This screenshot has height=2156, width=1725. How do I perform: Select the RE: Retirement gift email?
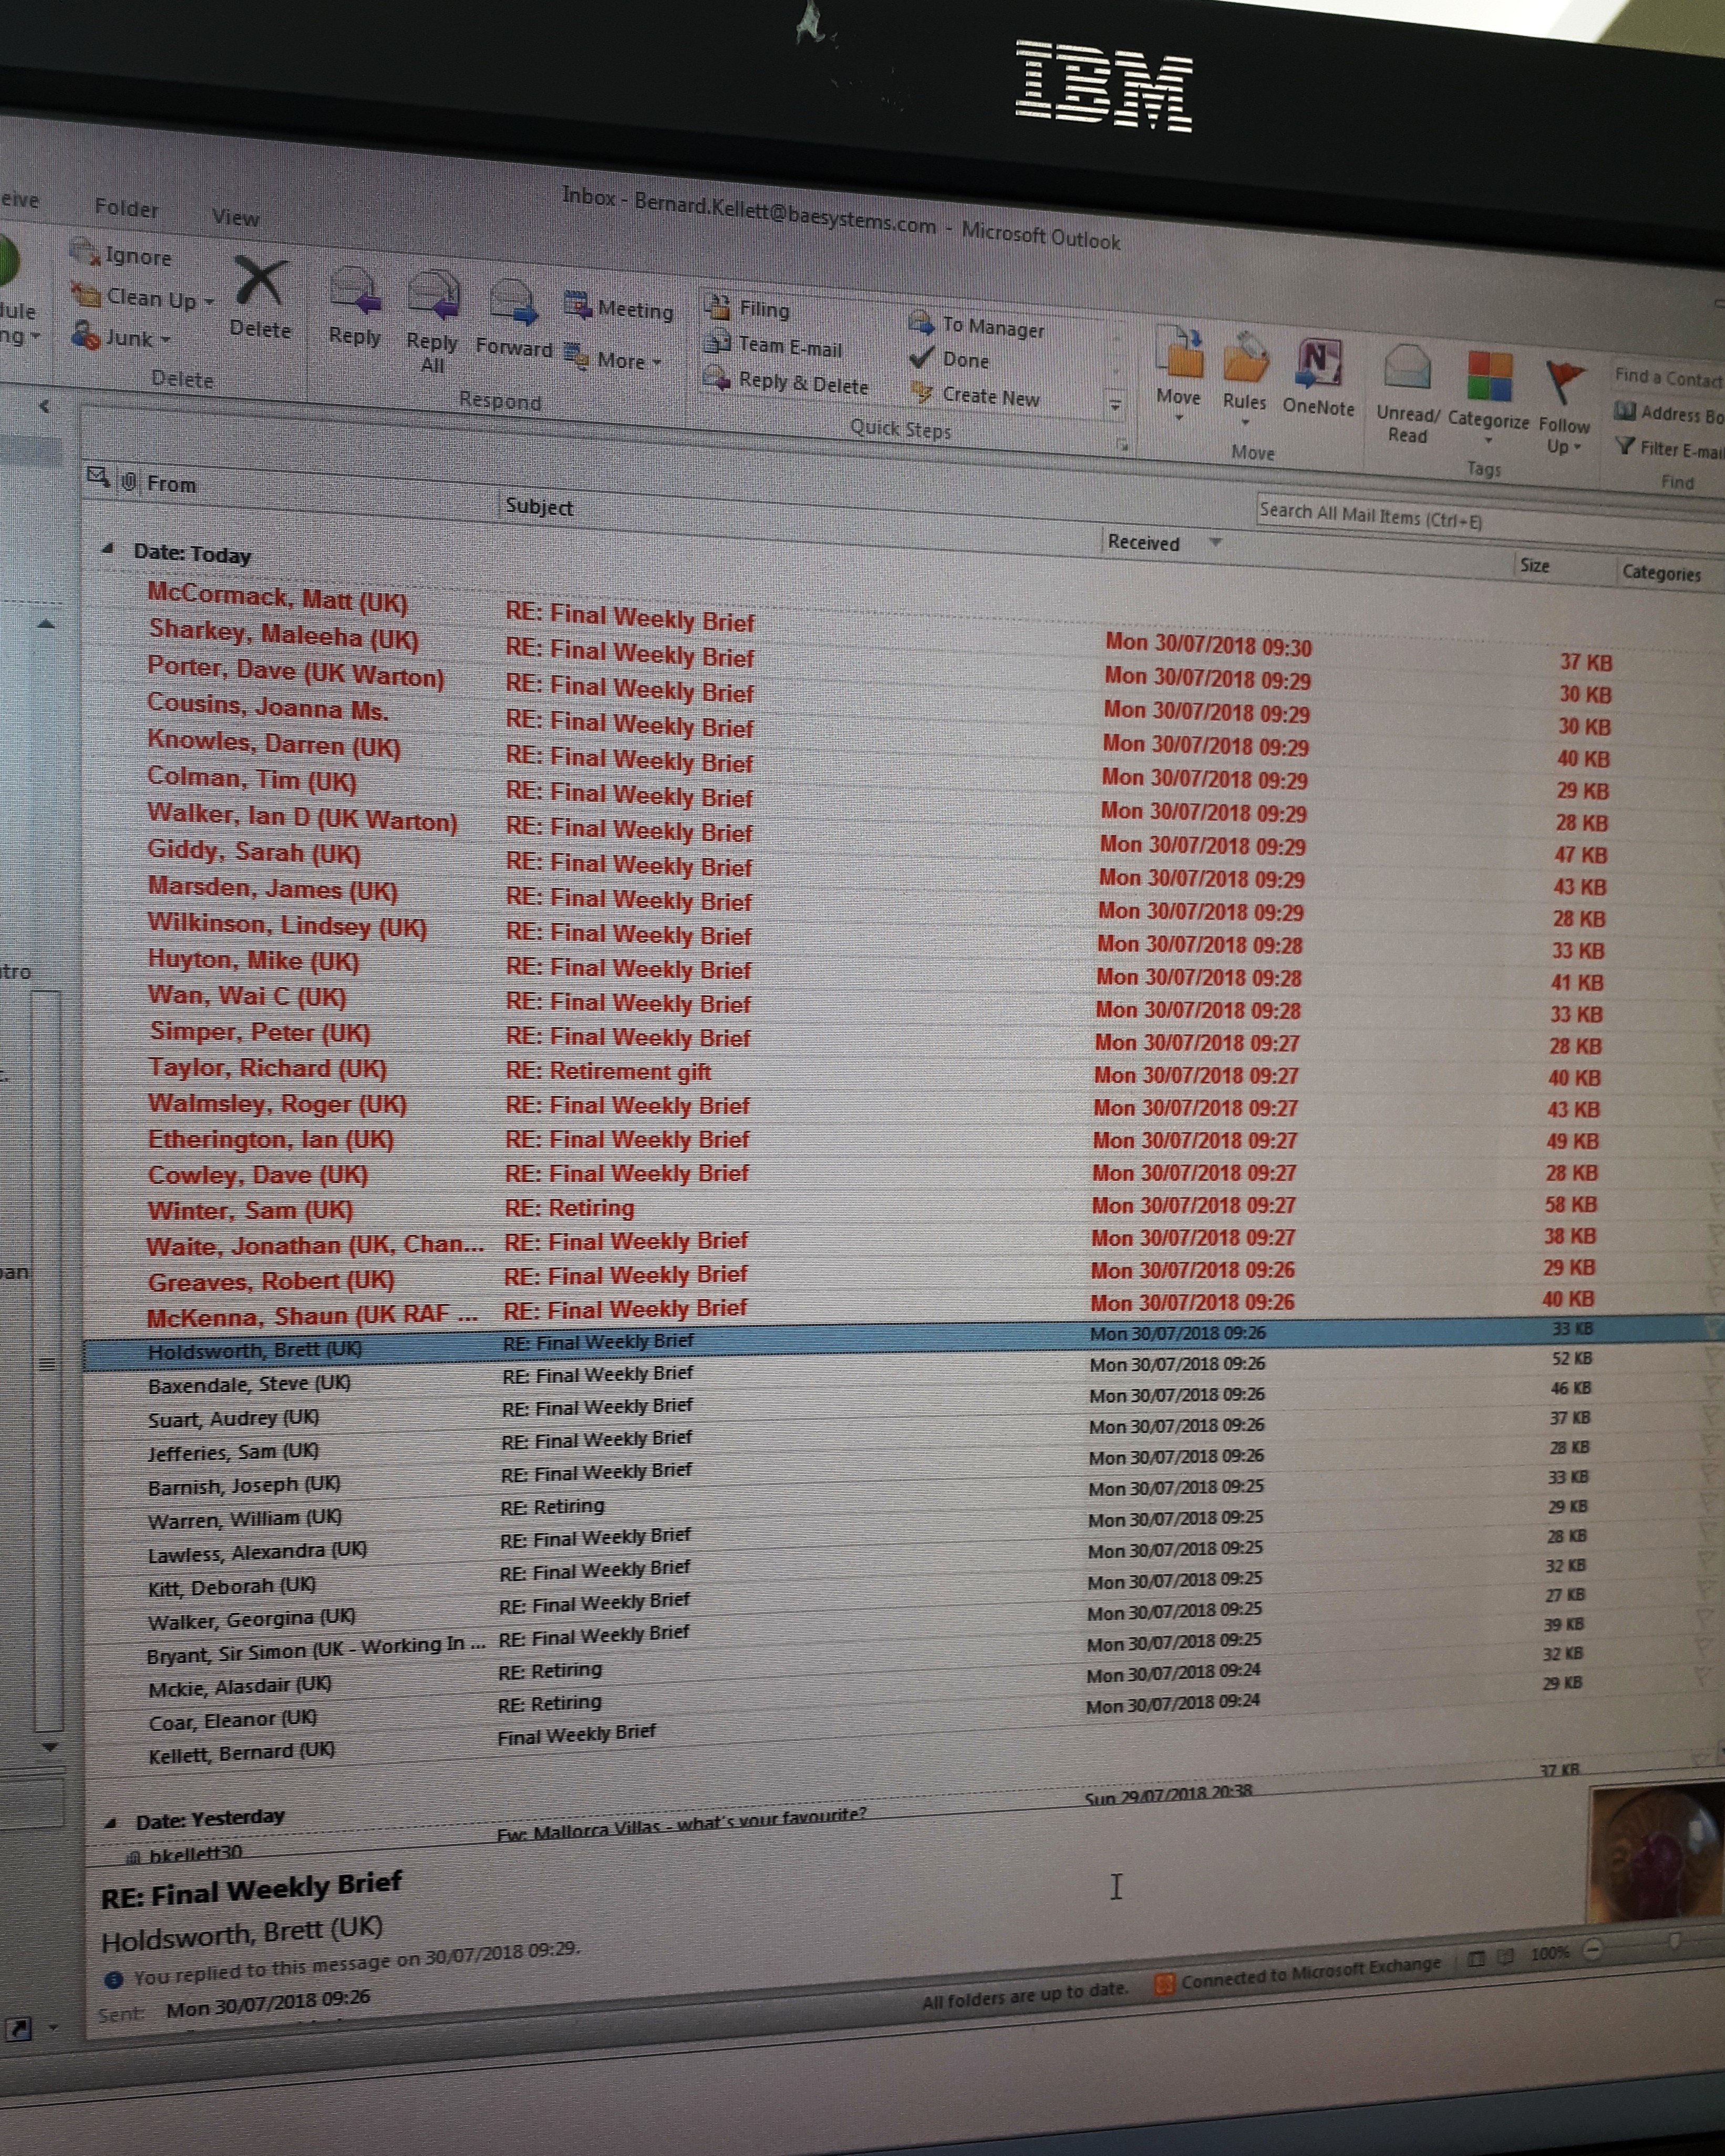coord(608,1071)
